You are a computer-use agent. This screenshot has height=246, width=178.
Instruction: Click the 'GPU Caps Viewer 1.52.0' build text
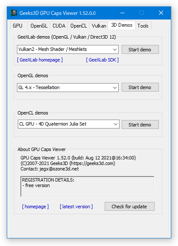(78, 158)
